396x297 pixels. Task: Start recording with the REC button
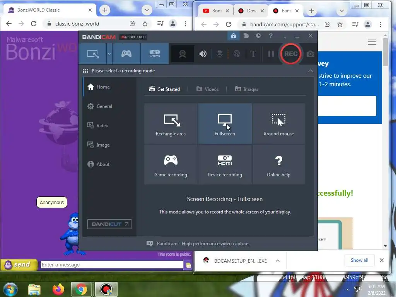290,54
